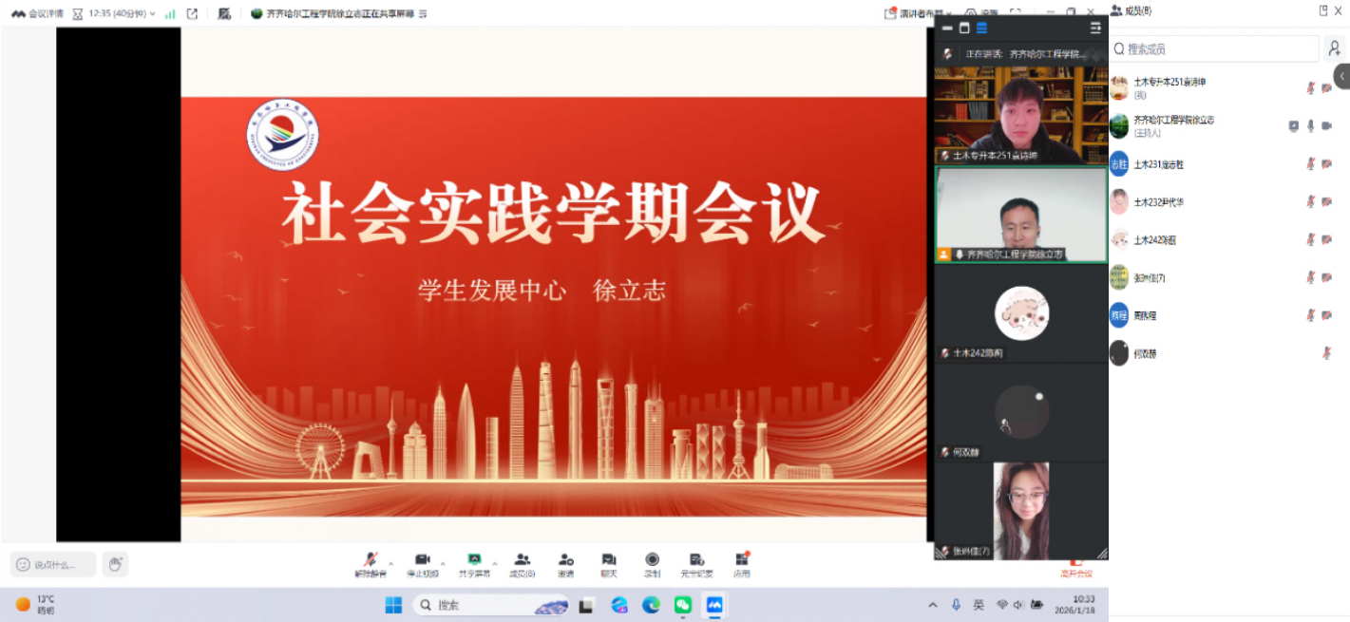Open the 演讲者布局 layout dropdown
Screen dimensions: 1350x622
[919, 13]
